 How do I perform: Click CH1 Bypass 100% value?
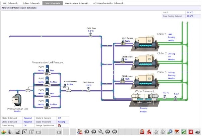coord(127,41)
